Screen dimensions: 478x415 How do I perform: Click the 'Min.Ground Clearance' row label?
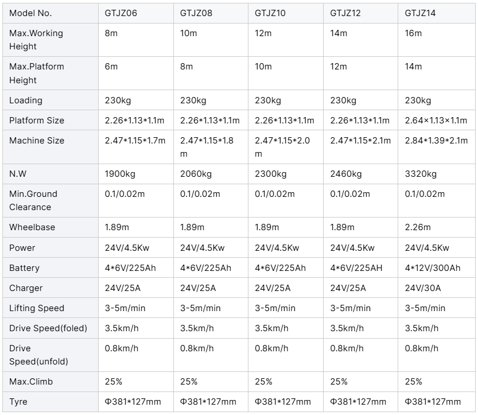click(33, 200)
